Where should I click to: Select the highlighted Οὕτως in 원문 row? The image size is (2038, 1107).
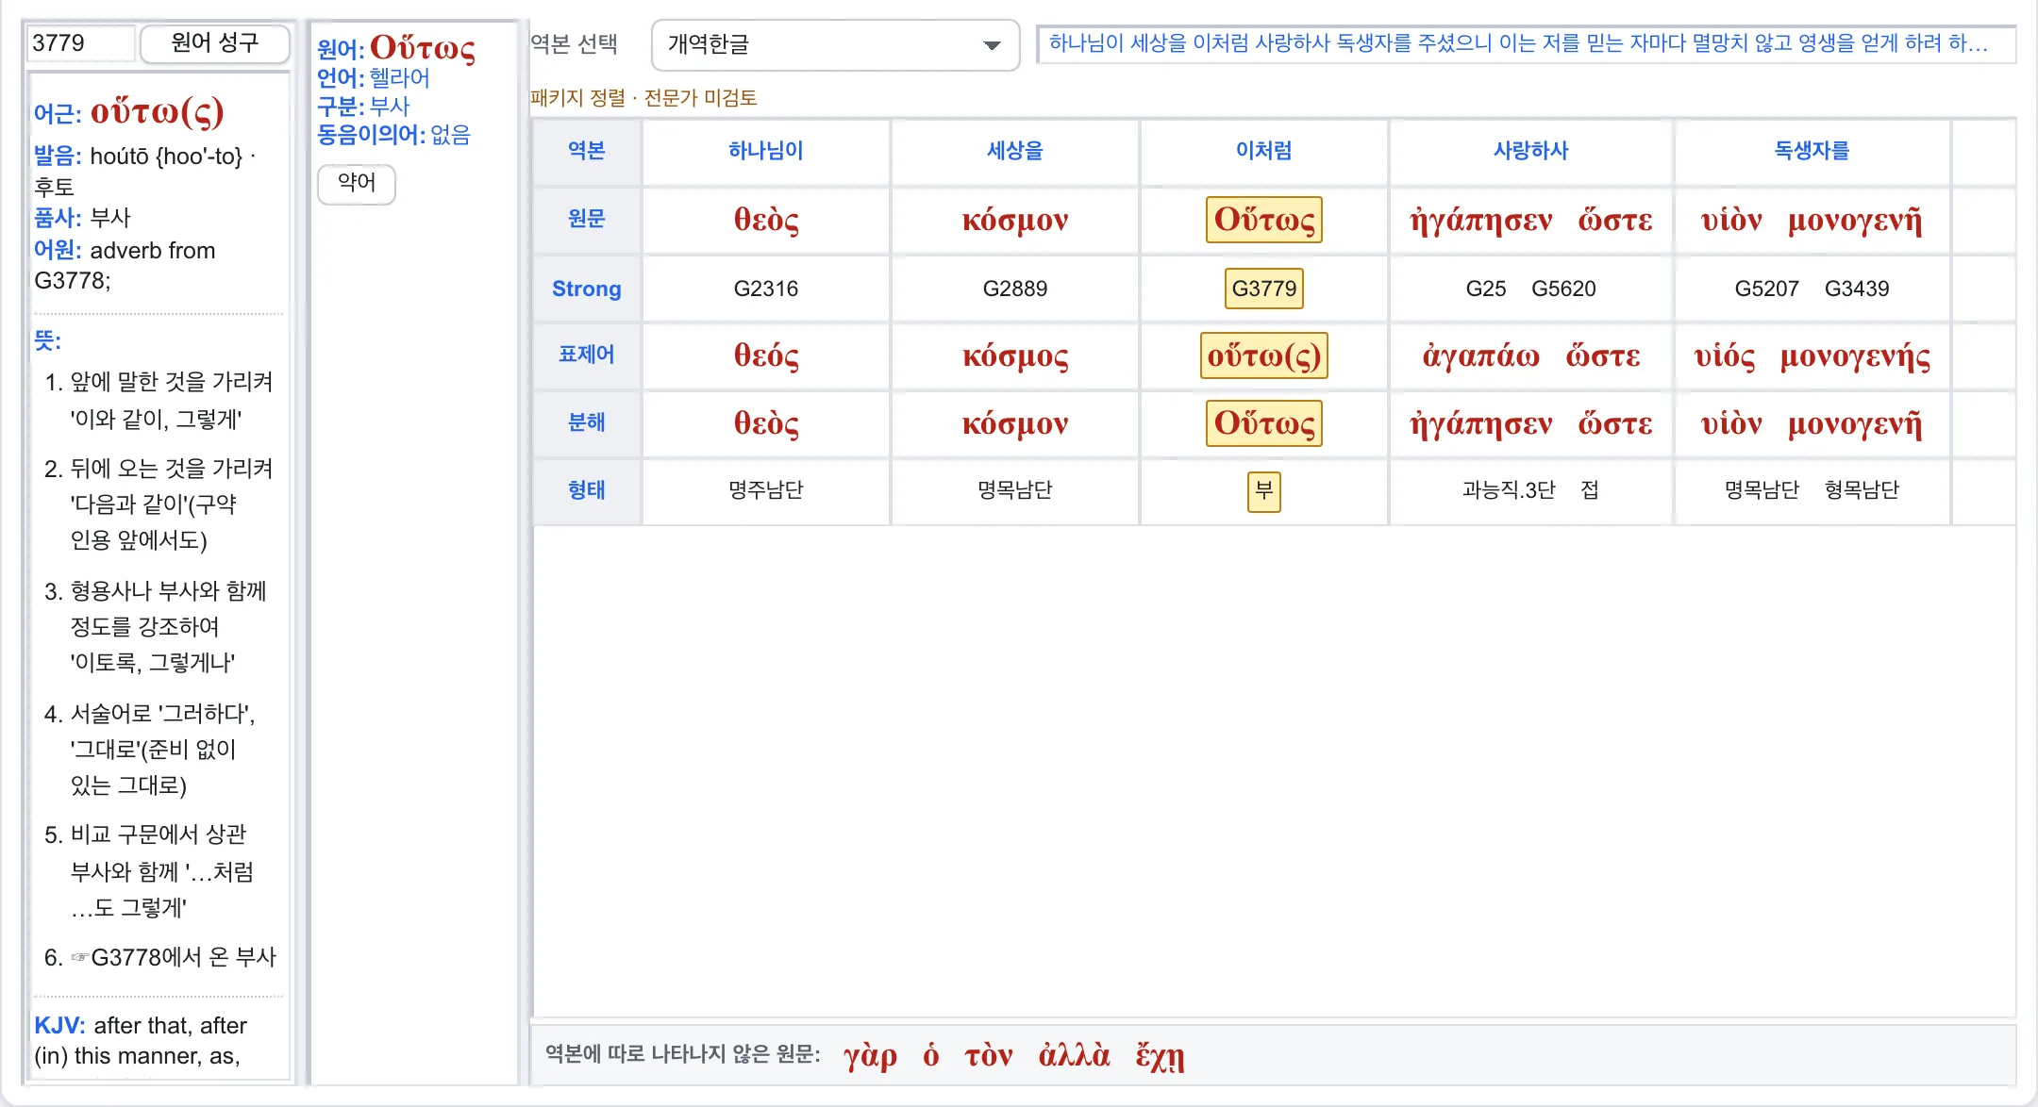click(x=1264, y=220)
